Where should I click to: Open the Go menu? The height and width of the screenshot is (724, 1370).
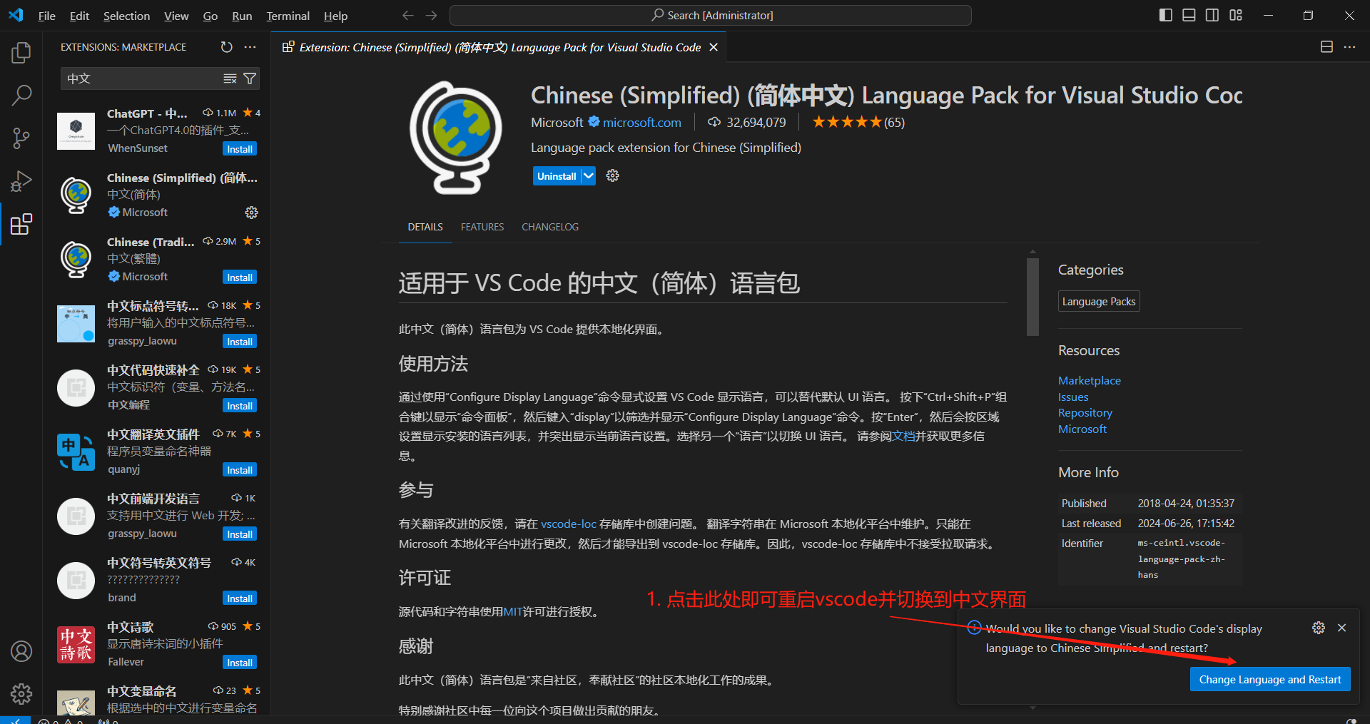210,16
